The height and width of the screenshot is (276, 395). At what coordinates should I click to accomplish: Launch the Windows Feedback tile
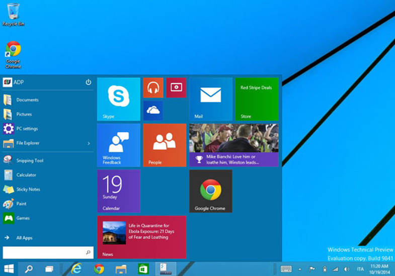[119, 145]
